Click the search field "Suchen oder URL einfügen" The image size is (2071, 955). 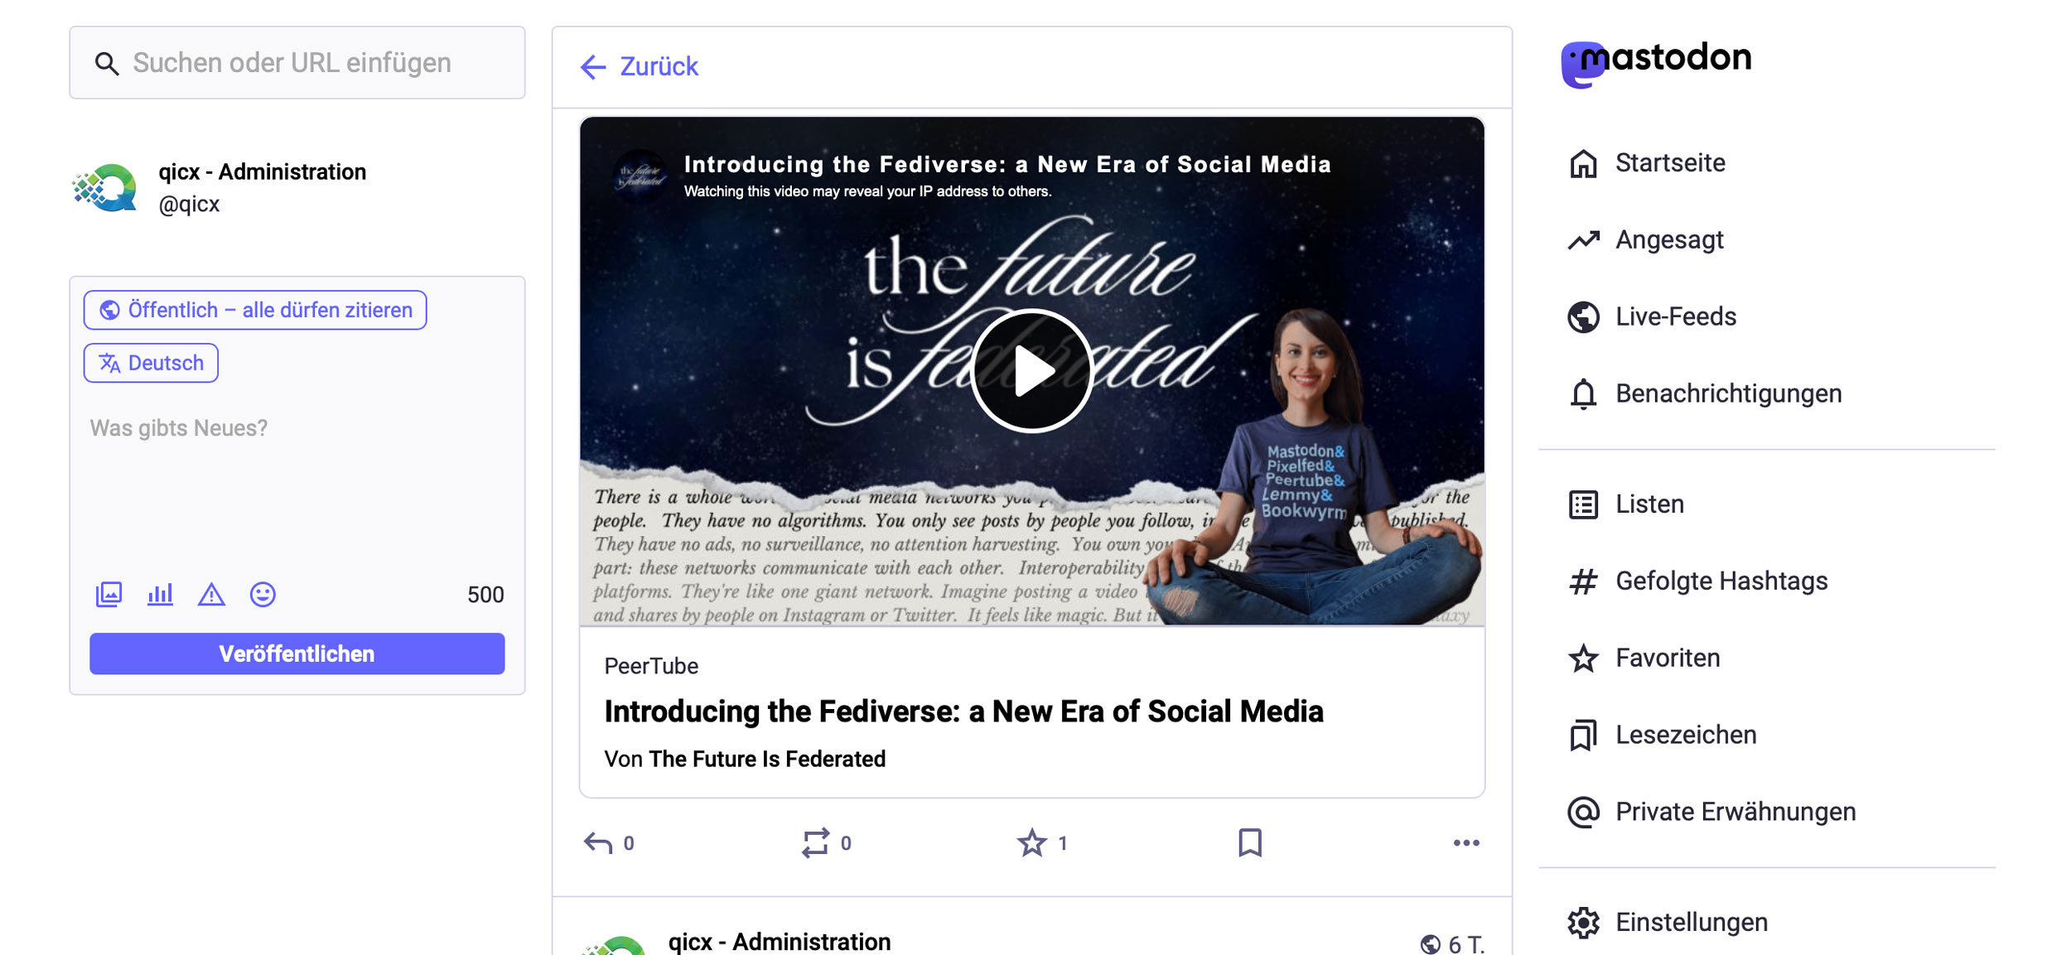(297, 63)
